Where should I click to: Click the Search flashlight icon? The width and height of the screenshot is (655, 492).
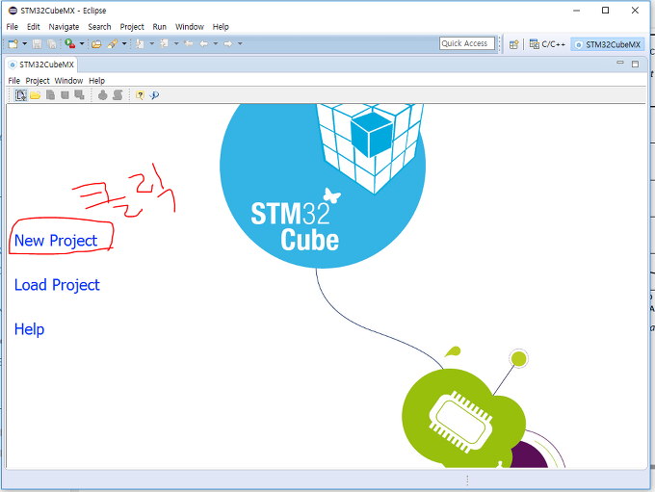(x=113, y=44)
